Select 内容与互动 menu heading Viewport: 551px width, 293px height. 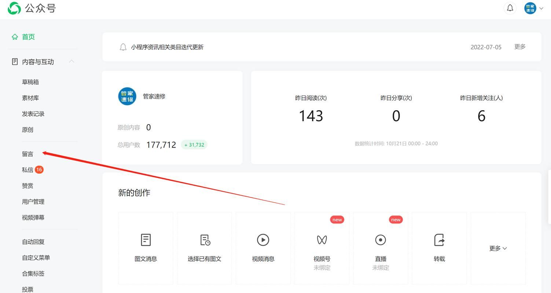tap(38, 62)
